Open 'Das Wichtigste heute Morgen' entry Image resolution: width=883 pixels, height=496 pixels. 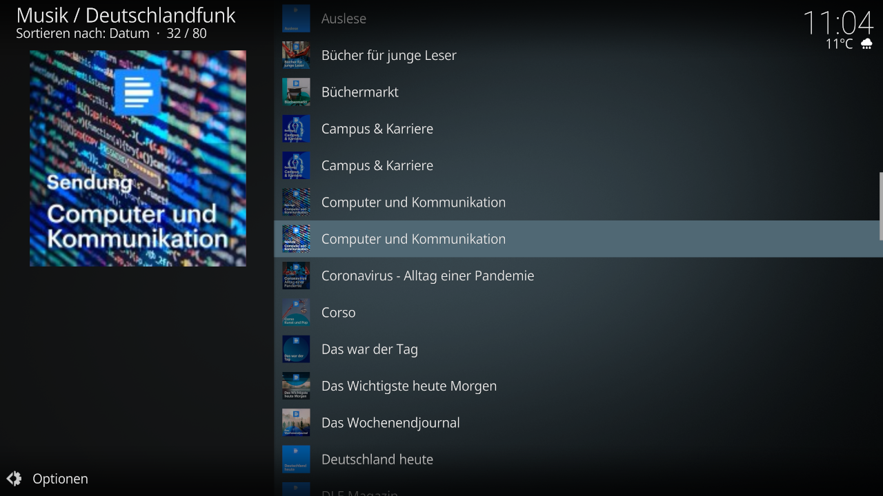pos(408,386)
